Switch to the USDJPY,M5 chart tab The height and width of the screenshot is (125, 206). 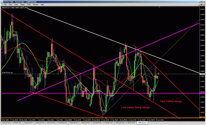pos(17,123)
